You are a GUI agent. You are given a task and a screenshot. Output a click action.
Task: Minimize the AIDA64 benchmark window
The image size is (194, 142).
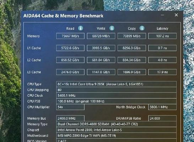(162, 15)
